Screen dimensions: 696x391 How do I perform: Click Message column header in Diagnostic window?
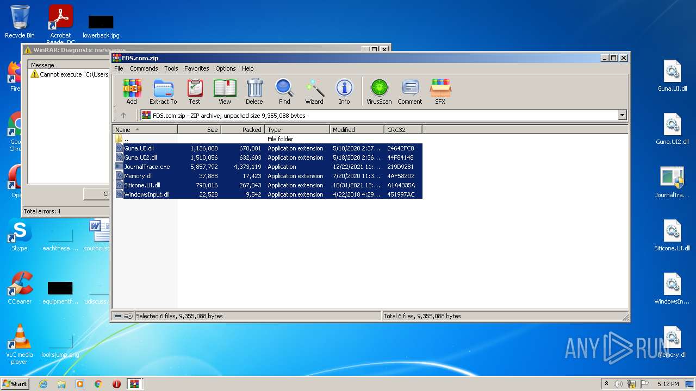tap(69, 65)
